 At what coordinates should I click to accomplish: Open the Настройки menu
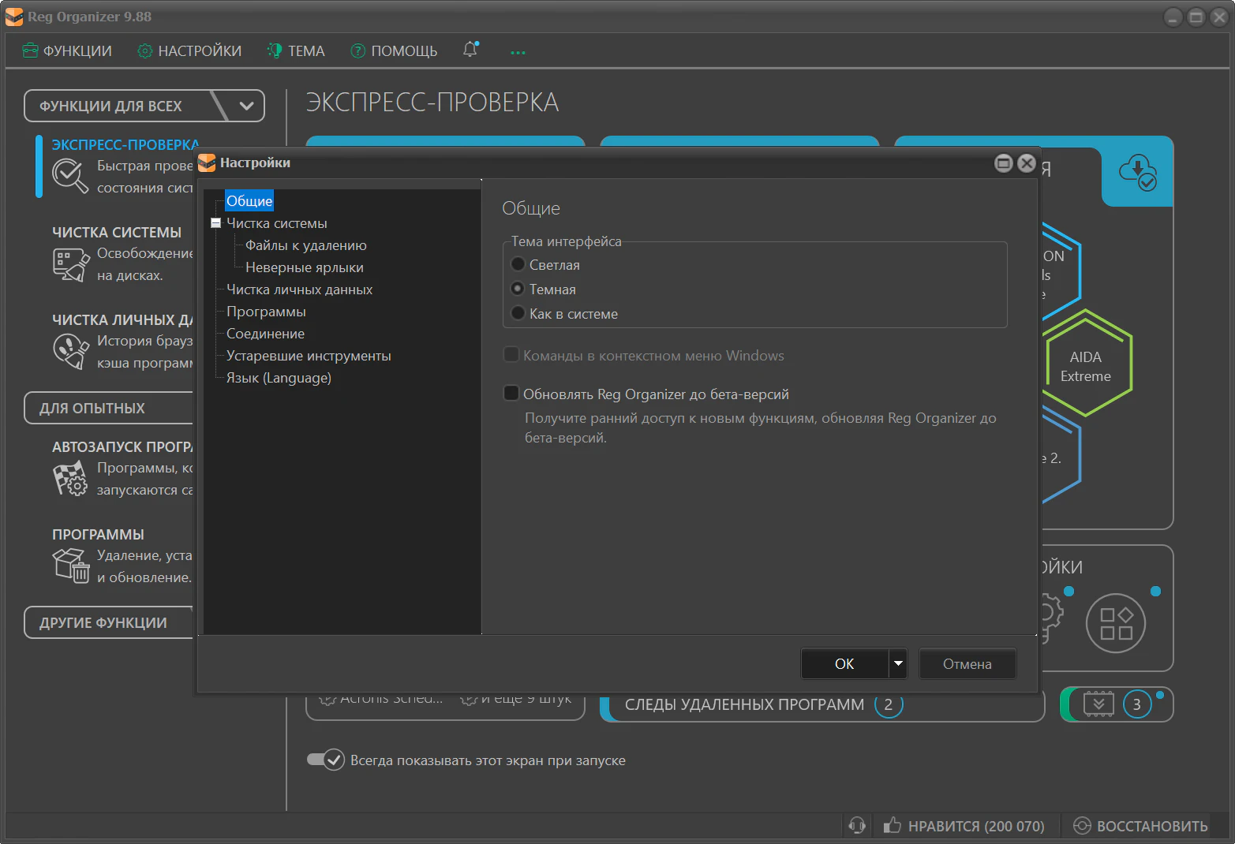189,50
